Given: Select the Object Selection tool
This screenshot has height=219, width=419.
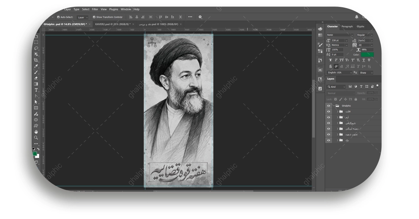Looking at the screenshot, I should pos(36,54).
